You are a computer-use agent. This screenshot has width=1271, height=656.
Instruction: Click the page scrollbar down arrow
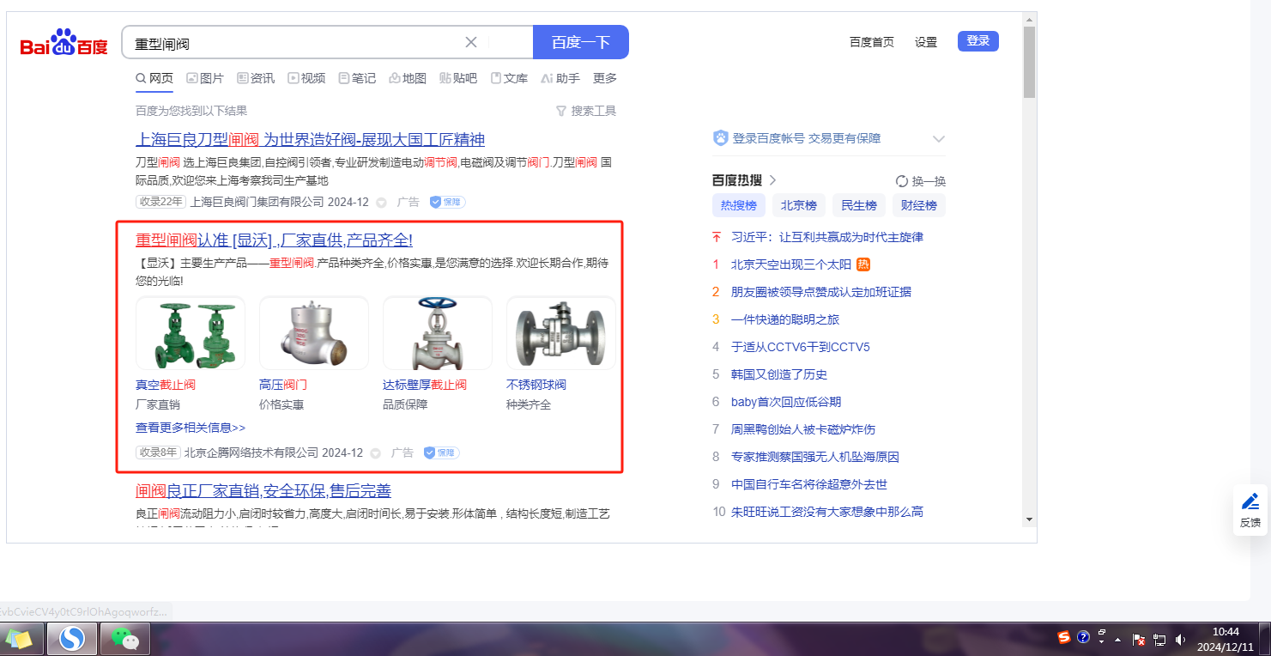point(1030,519)
